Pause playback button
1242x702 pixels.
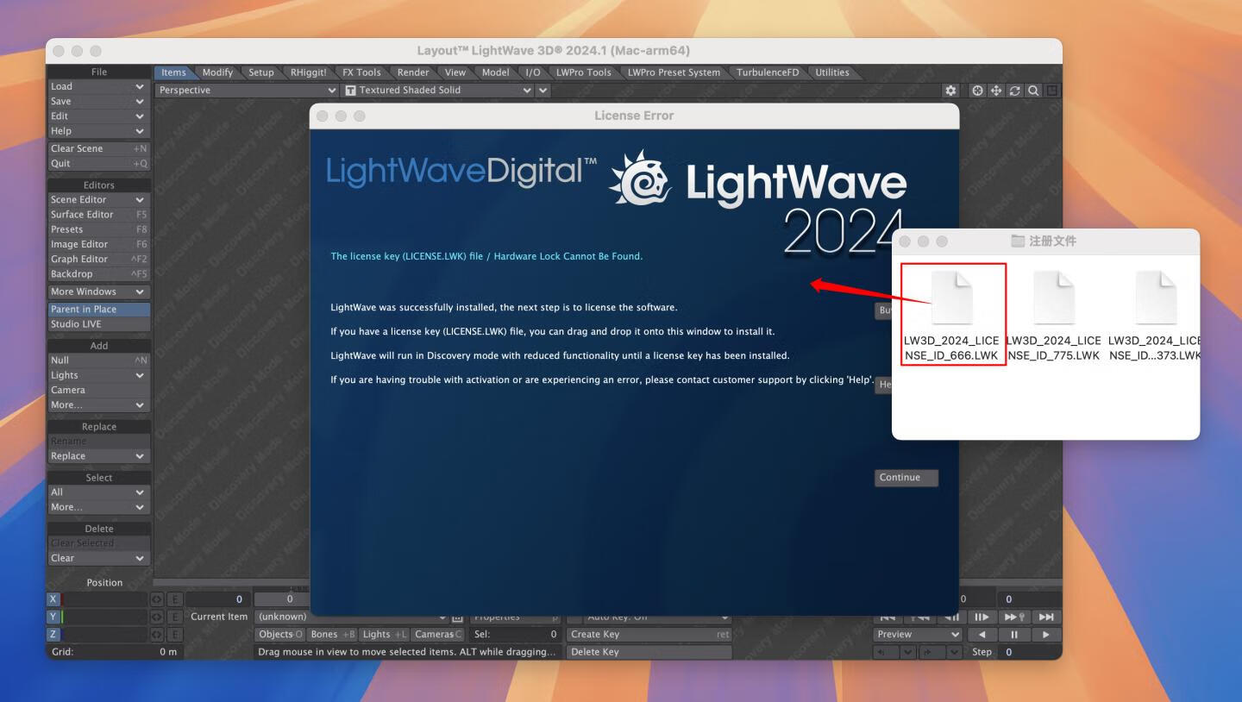pos(1014,635)
